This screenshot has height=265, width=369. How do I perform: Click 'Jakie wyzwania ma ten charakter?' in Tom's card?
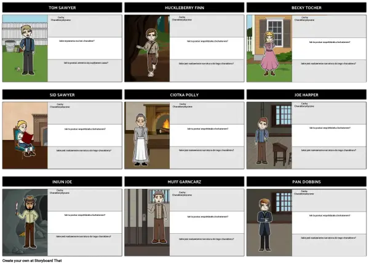point(77,41)
